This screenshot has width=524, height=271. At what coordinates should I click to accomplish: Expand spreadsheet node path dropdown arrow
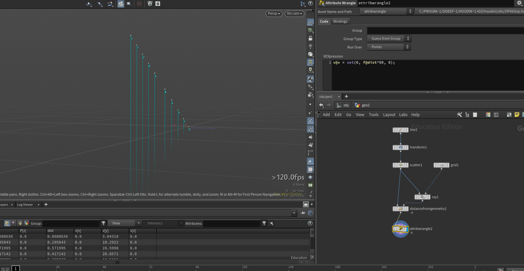tap(294, 213)
